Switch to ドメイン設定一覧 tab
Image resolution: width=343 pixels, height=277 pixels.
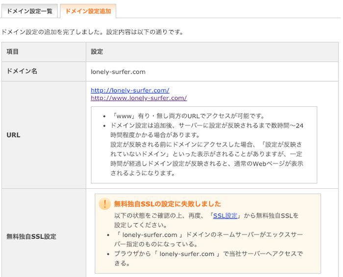(29, 11)
